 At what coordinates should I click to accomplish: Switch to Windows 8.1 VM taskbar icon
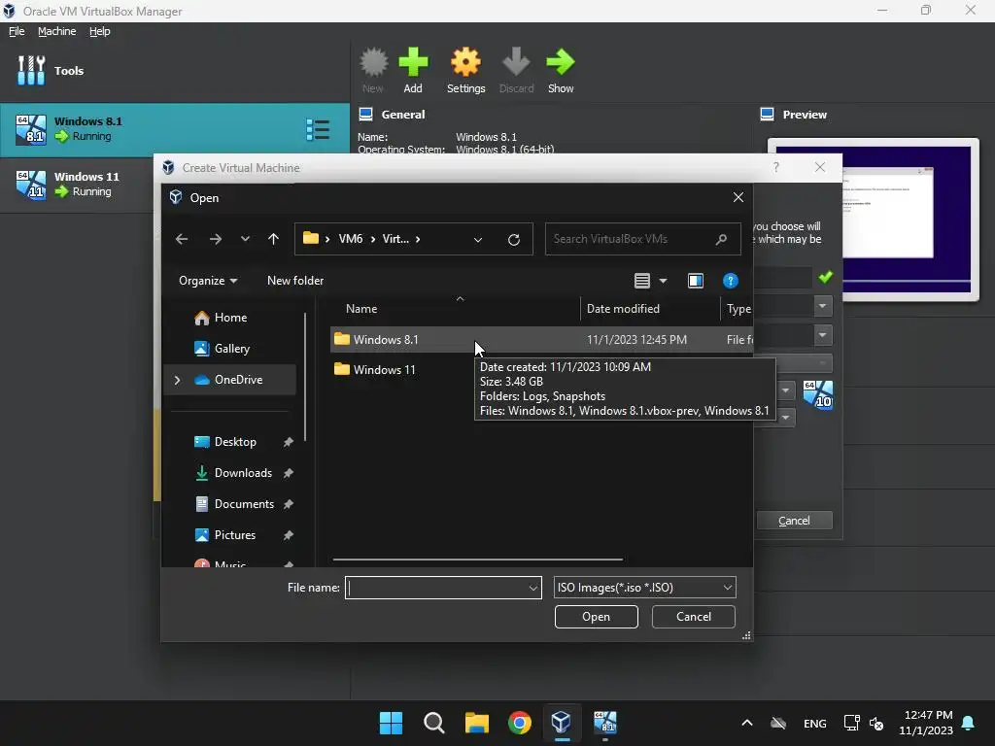click(x=604, y=723)
